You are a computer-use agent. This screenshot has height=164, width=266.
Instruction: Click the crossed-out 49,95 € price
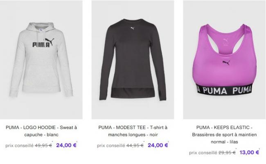[x=43, y=146]
